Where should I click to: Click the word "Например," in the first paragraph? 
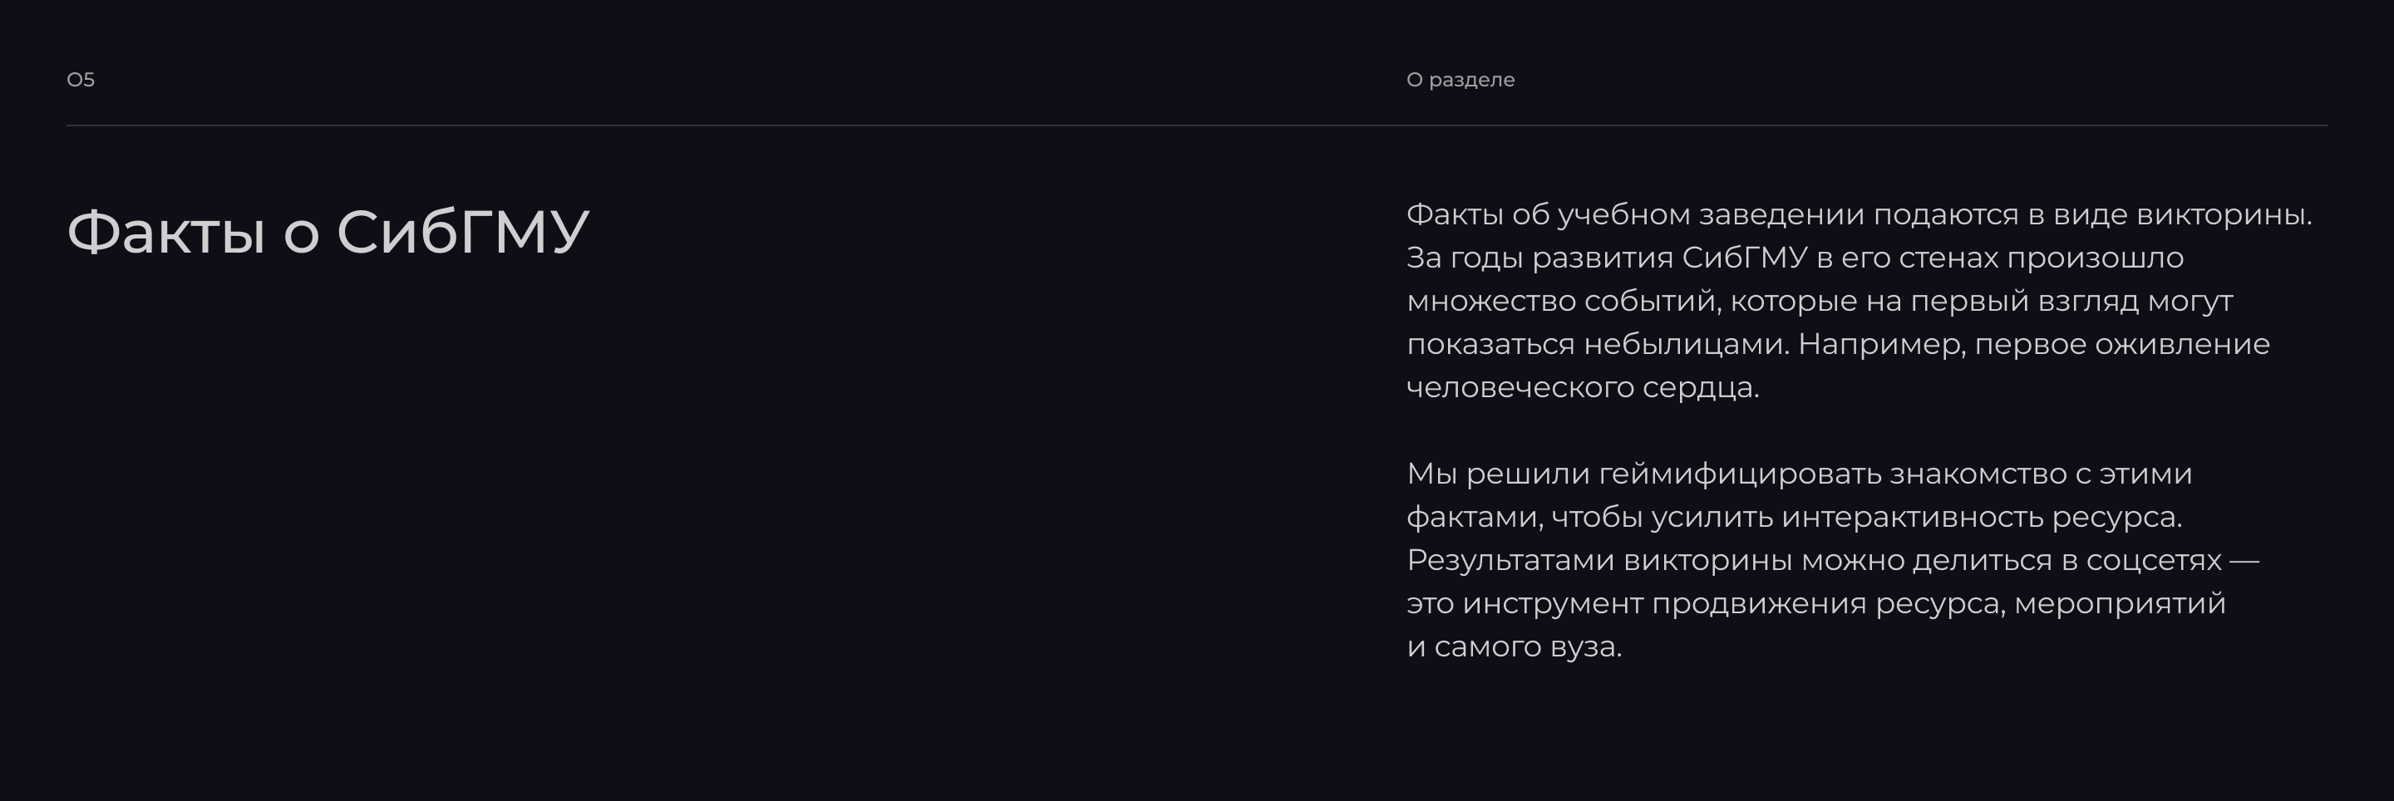click(1881, 344)
